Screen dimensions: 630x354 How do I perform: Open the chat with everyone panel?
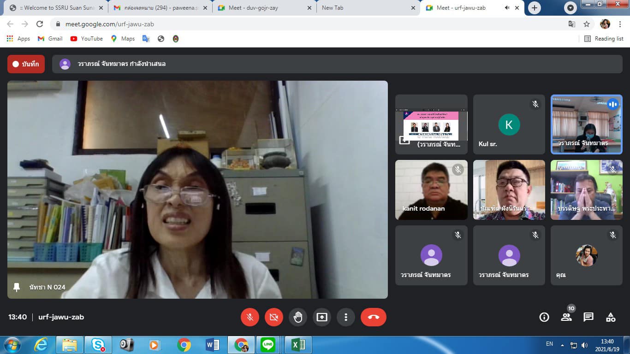[x=588, y=317]
